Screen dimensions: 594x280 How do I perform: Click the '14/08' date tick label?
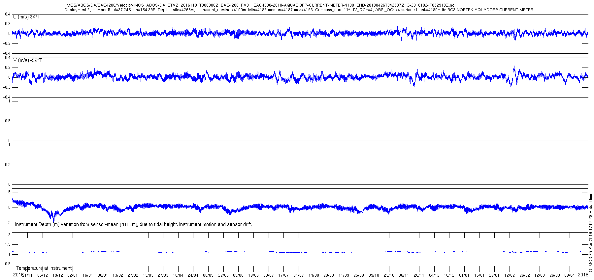314,275
